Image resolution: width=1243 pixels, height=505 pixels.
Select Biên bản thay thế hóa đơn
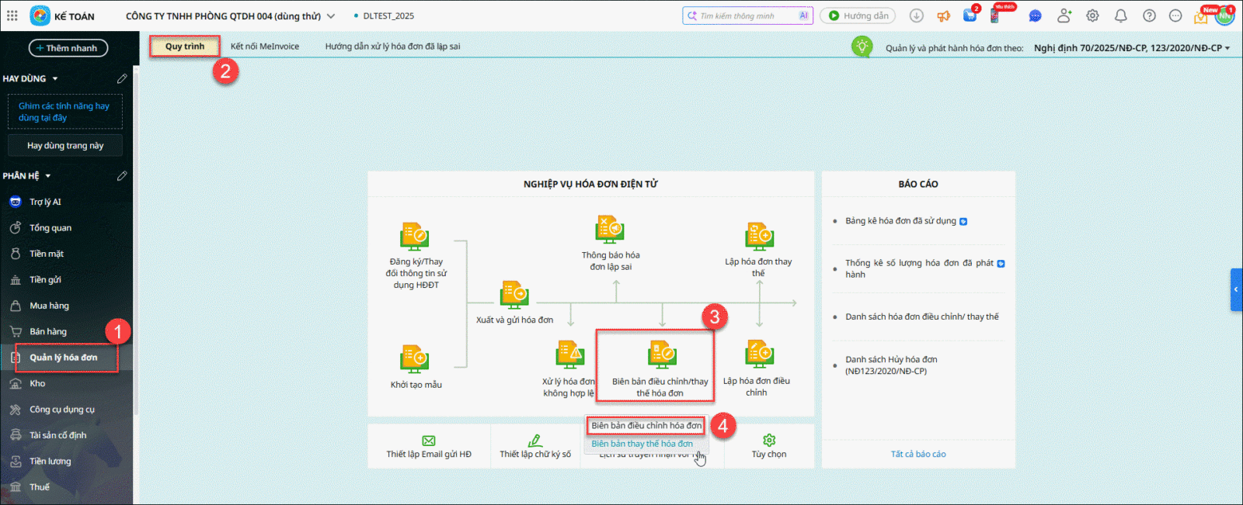pyautogui.click(x=642, y=444)
